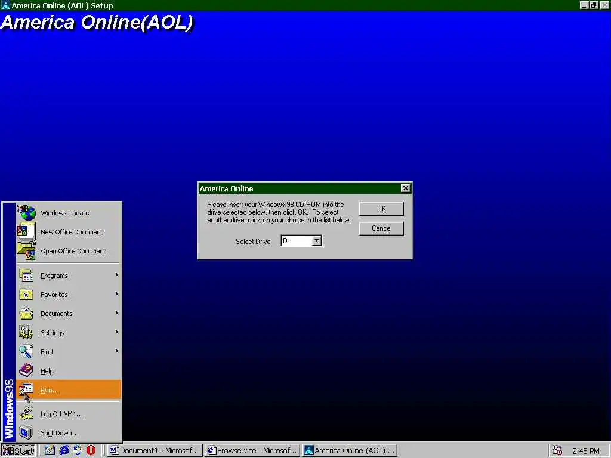Choose Run... from the Start menu

pyautogui.click(x=69, y=390)
